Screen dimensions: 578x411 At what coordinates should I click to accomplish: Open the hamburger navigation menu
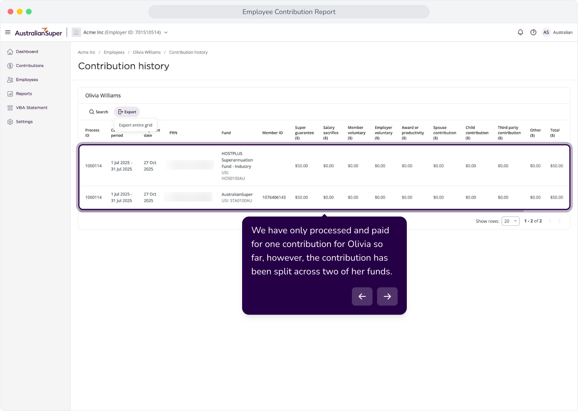[x=8, y=32]
